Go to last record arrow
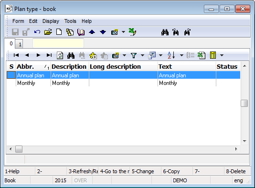This screenshot has height=188, width=255. (x=49, y=55)
